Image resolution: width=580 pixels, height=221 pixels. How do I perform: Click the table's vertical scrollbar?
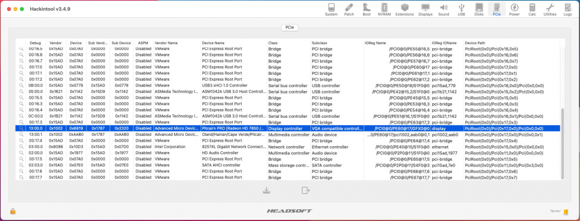(x=563, y=144)
